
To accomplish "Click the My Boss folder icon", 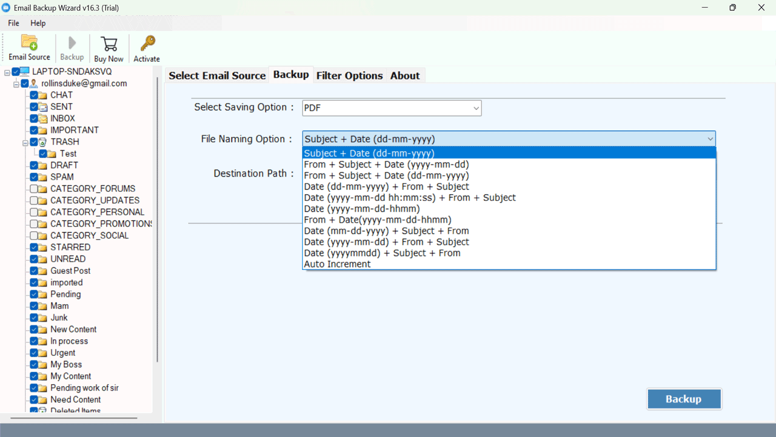I will (43, 365).
